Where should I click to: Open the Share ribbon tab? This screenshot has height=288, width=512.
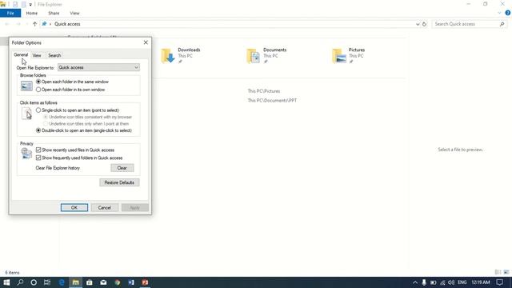54,13
